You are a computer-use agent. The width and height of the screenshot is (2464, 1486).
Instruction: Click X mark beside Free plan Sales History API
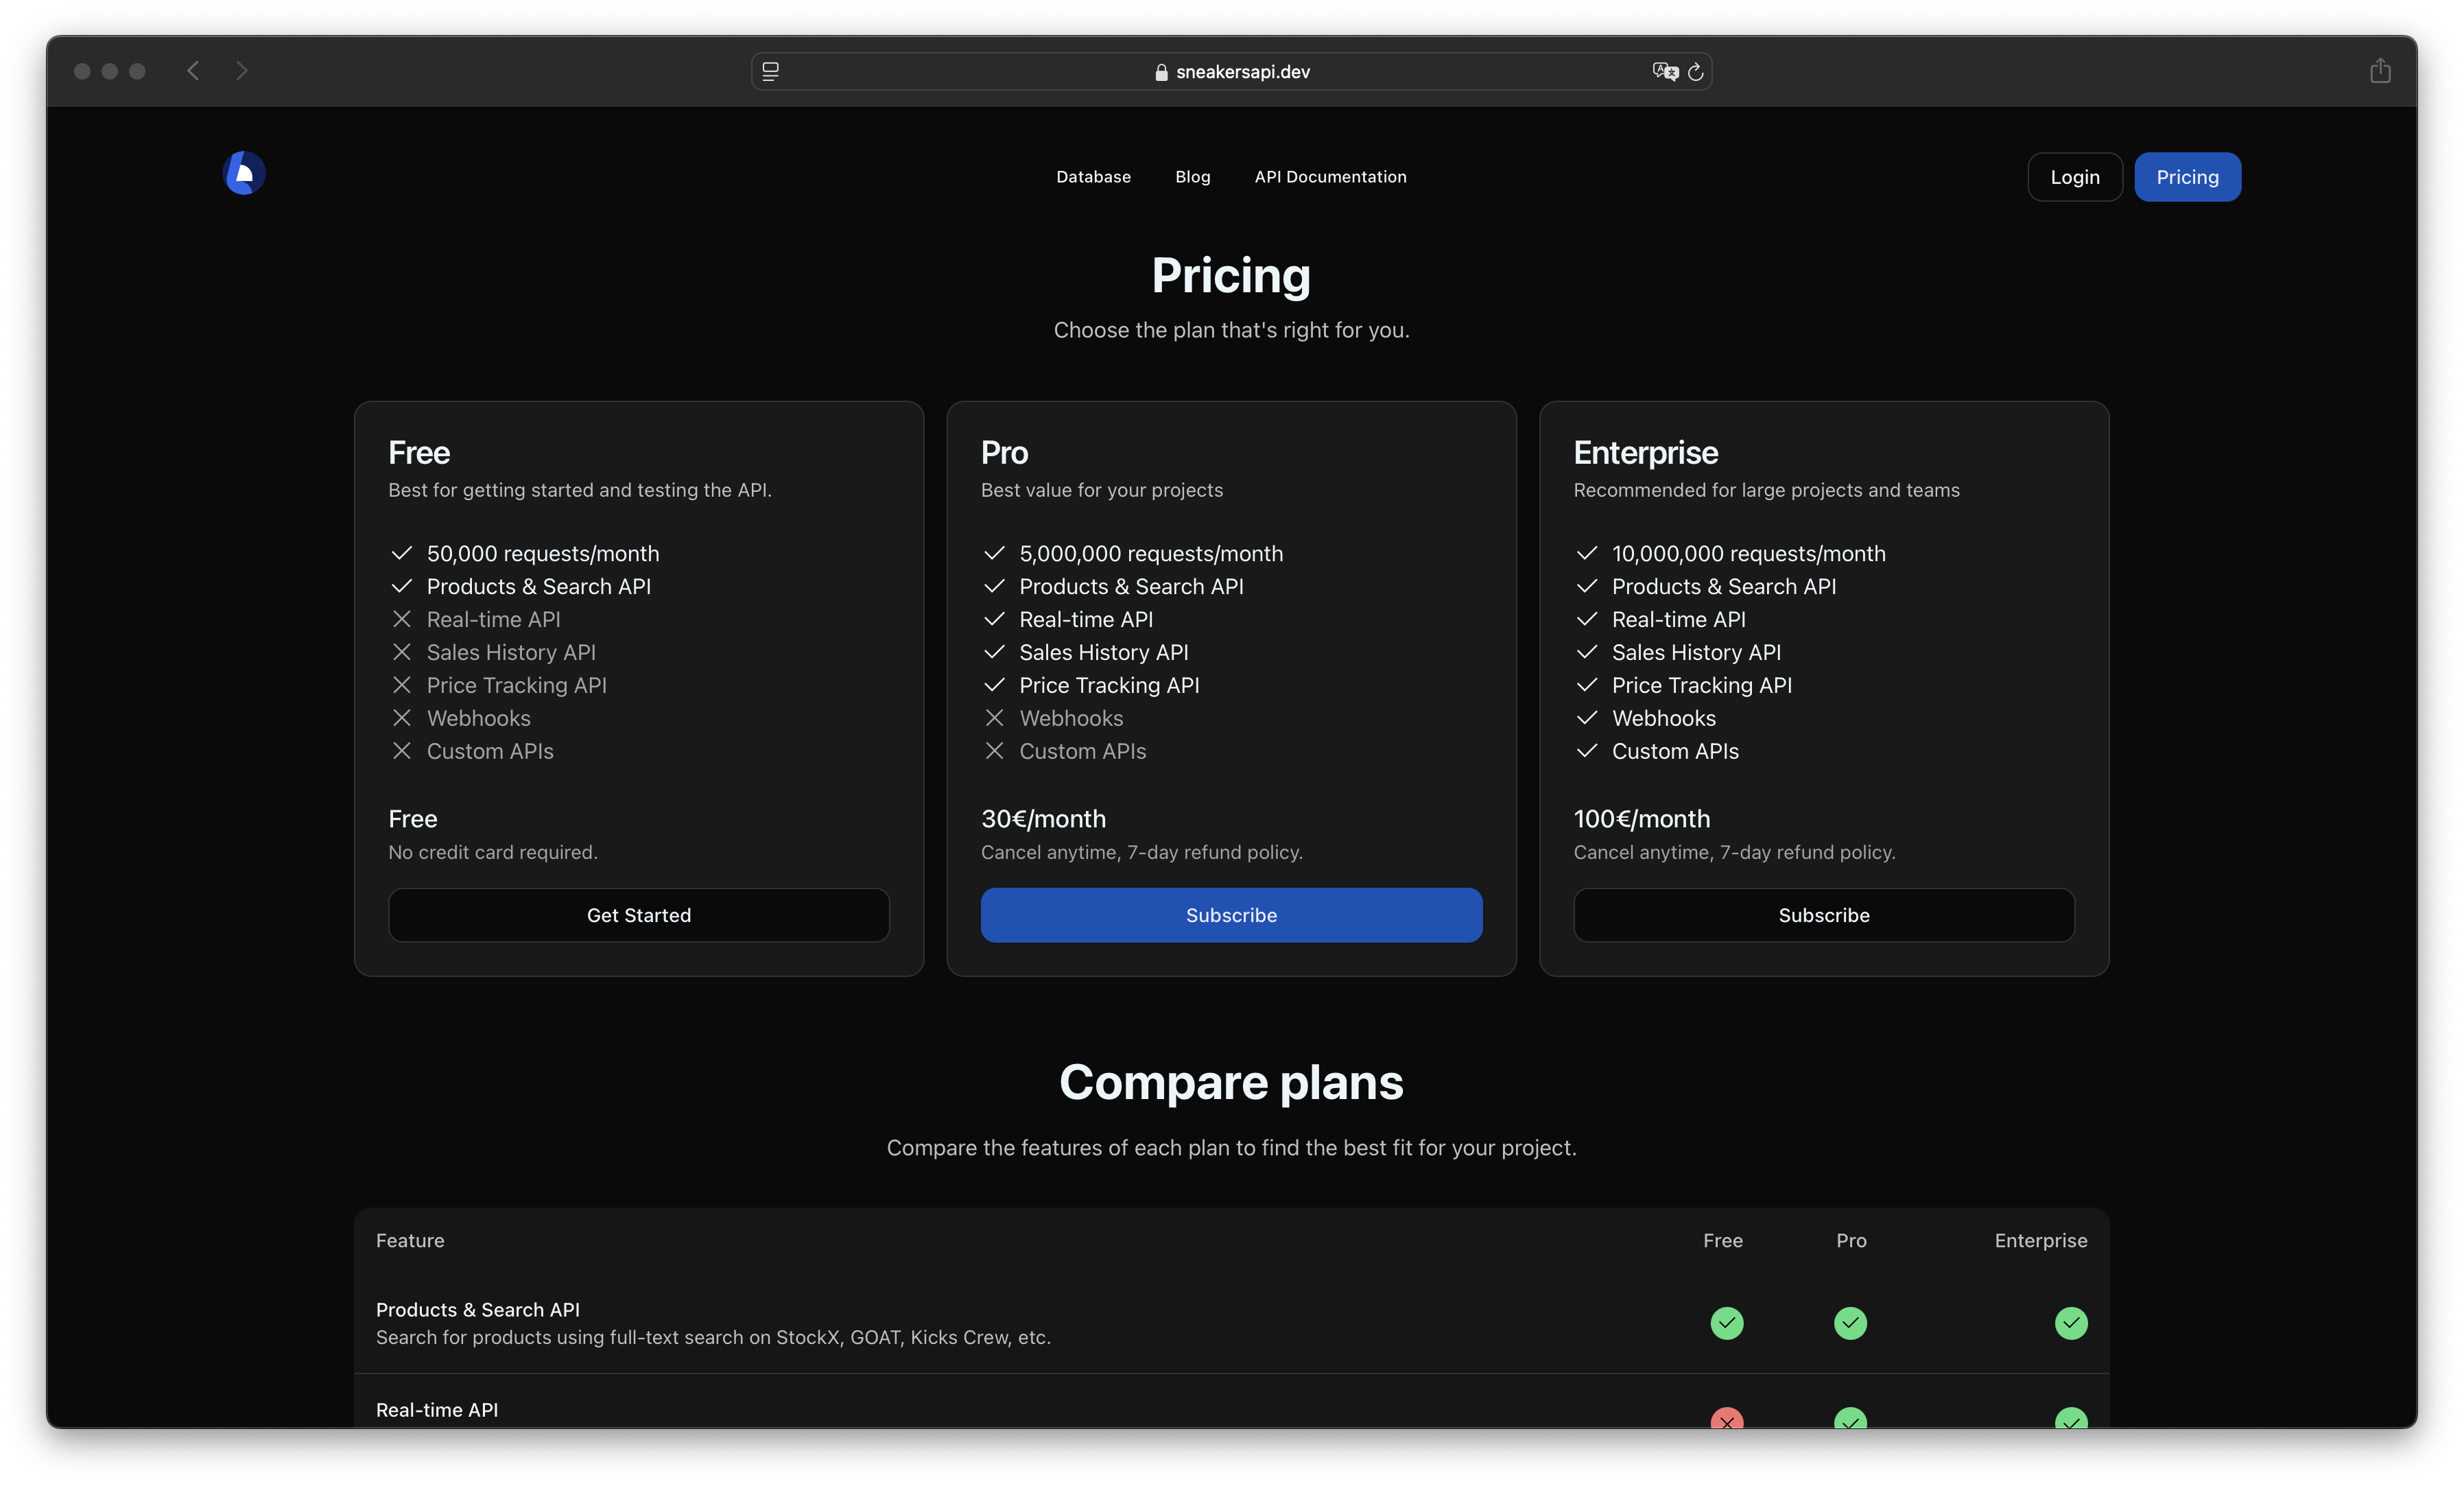(402, 652)
